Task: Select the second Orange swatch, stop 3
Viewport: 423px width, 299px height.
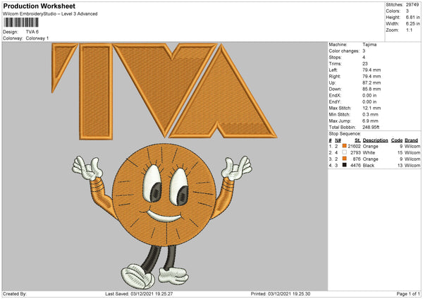Action: click(344, 159)
